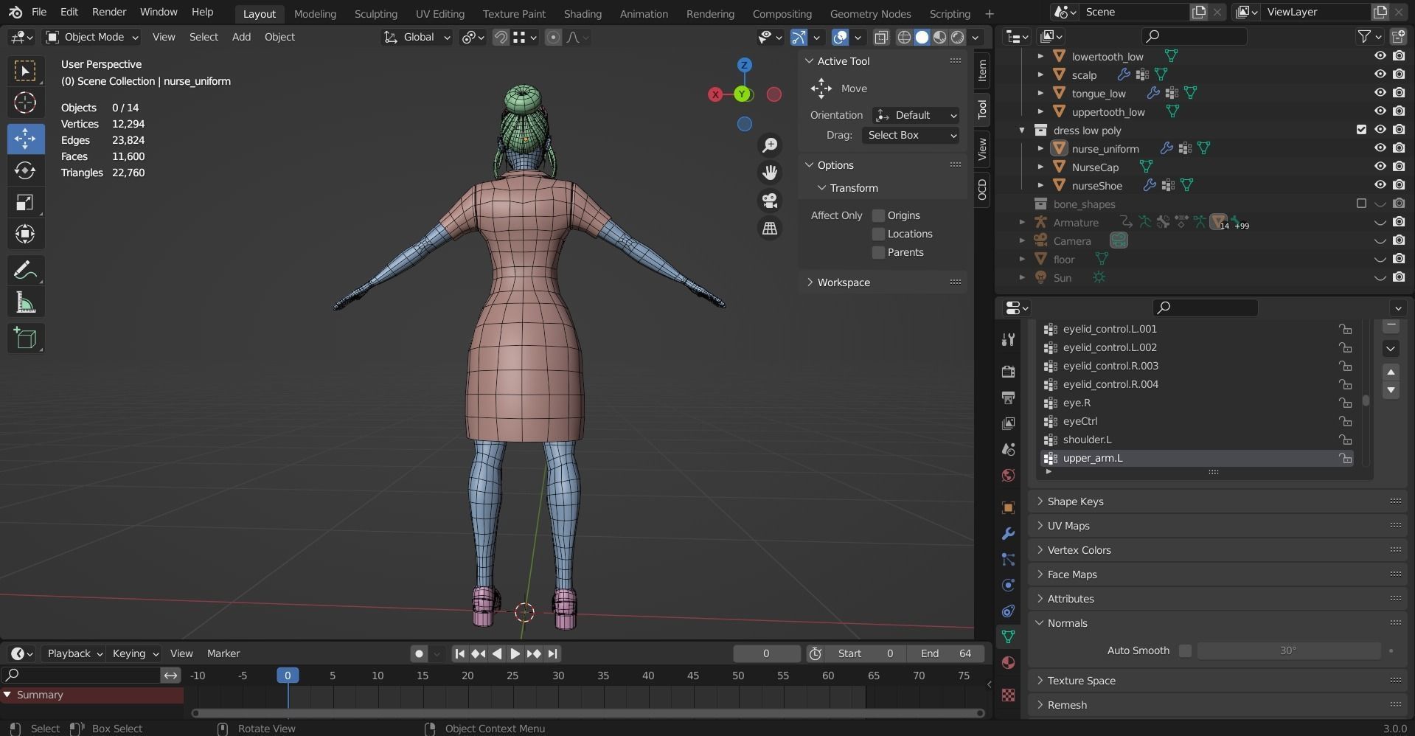The height and width of the screenshot is (736, 1415).
Task: Open Drag Select Box dropdown
Action: [x=911, y=135]
